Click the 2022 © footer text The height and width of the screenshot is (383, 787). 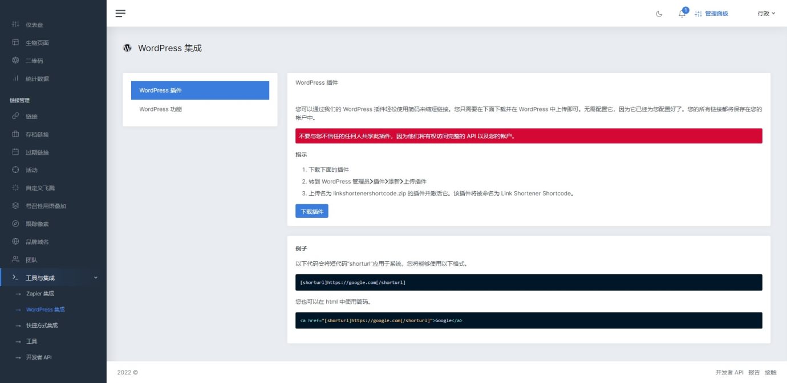(128, 372)
